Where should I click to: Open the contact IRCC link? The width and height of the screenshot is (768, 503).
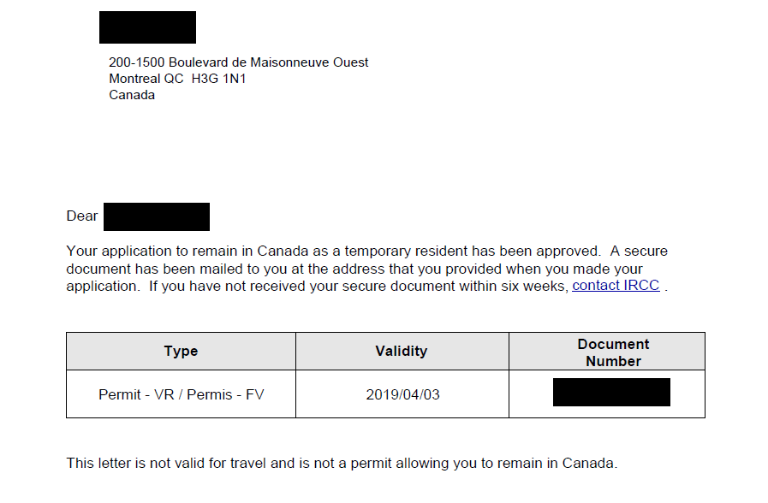tap(616, 285)
